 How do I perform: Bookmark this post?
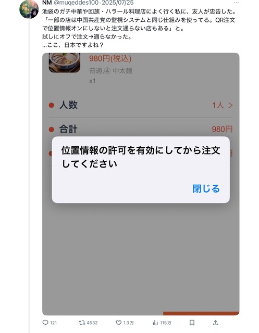pos(192,323)
